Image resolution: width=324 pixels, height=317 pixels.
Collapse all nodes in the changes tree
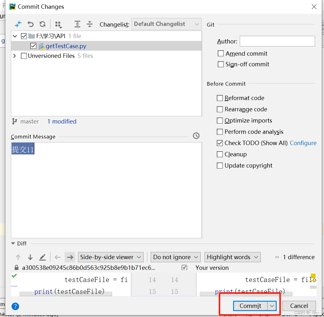click(x=90, y=24)
